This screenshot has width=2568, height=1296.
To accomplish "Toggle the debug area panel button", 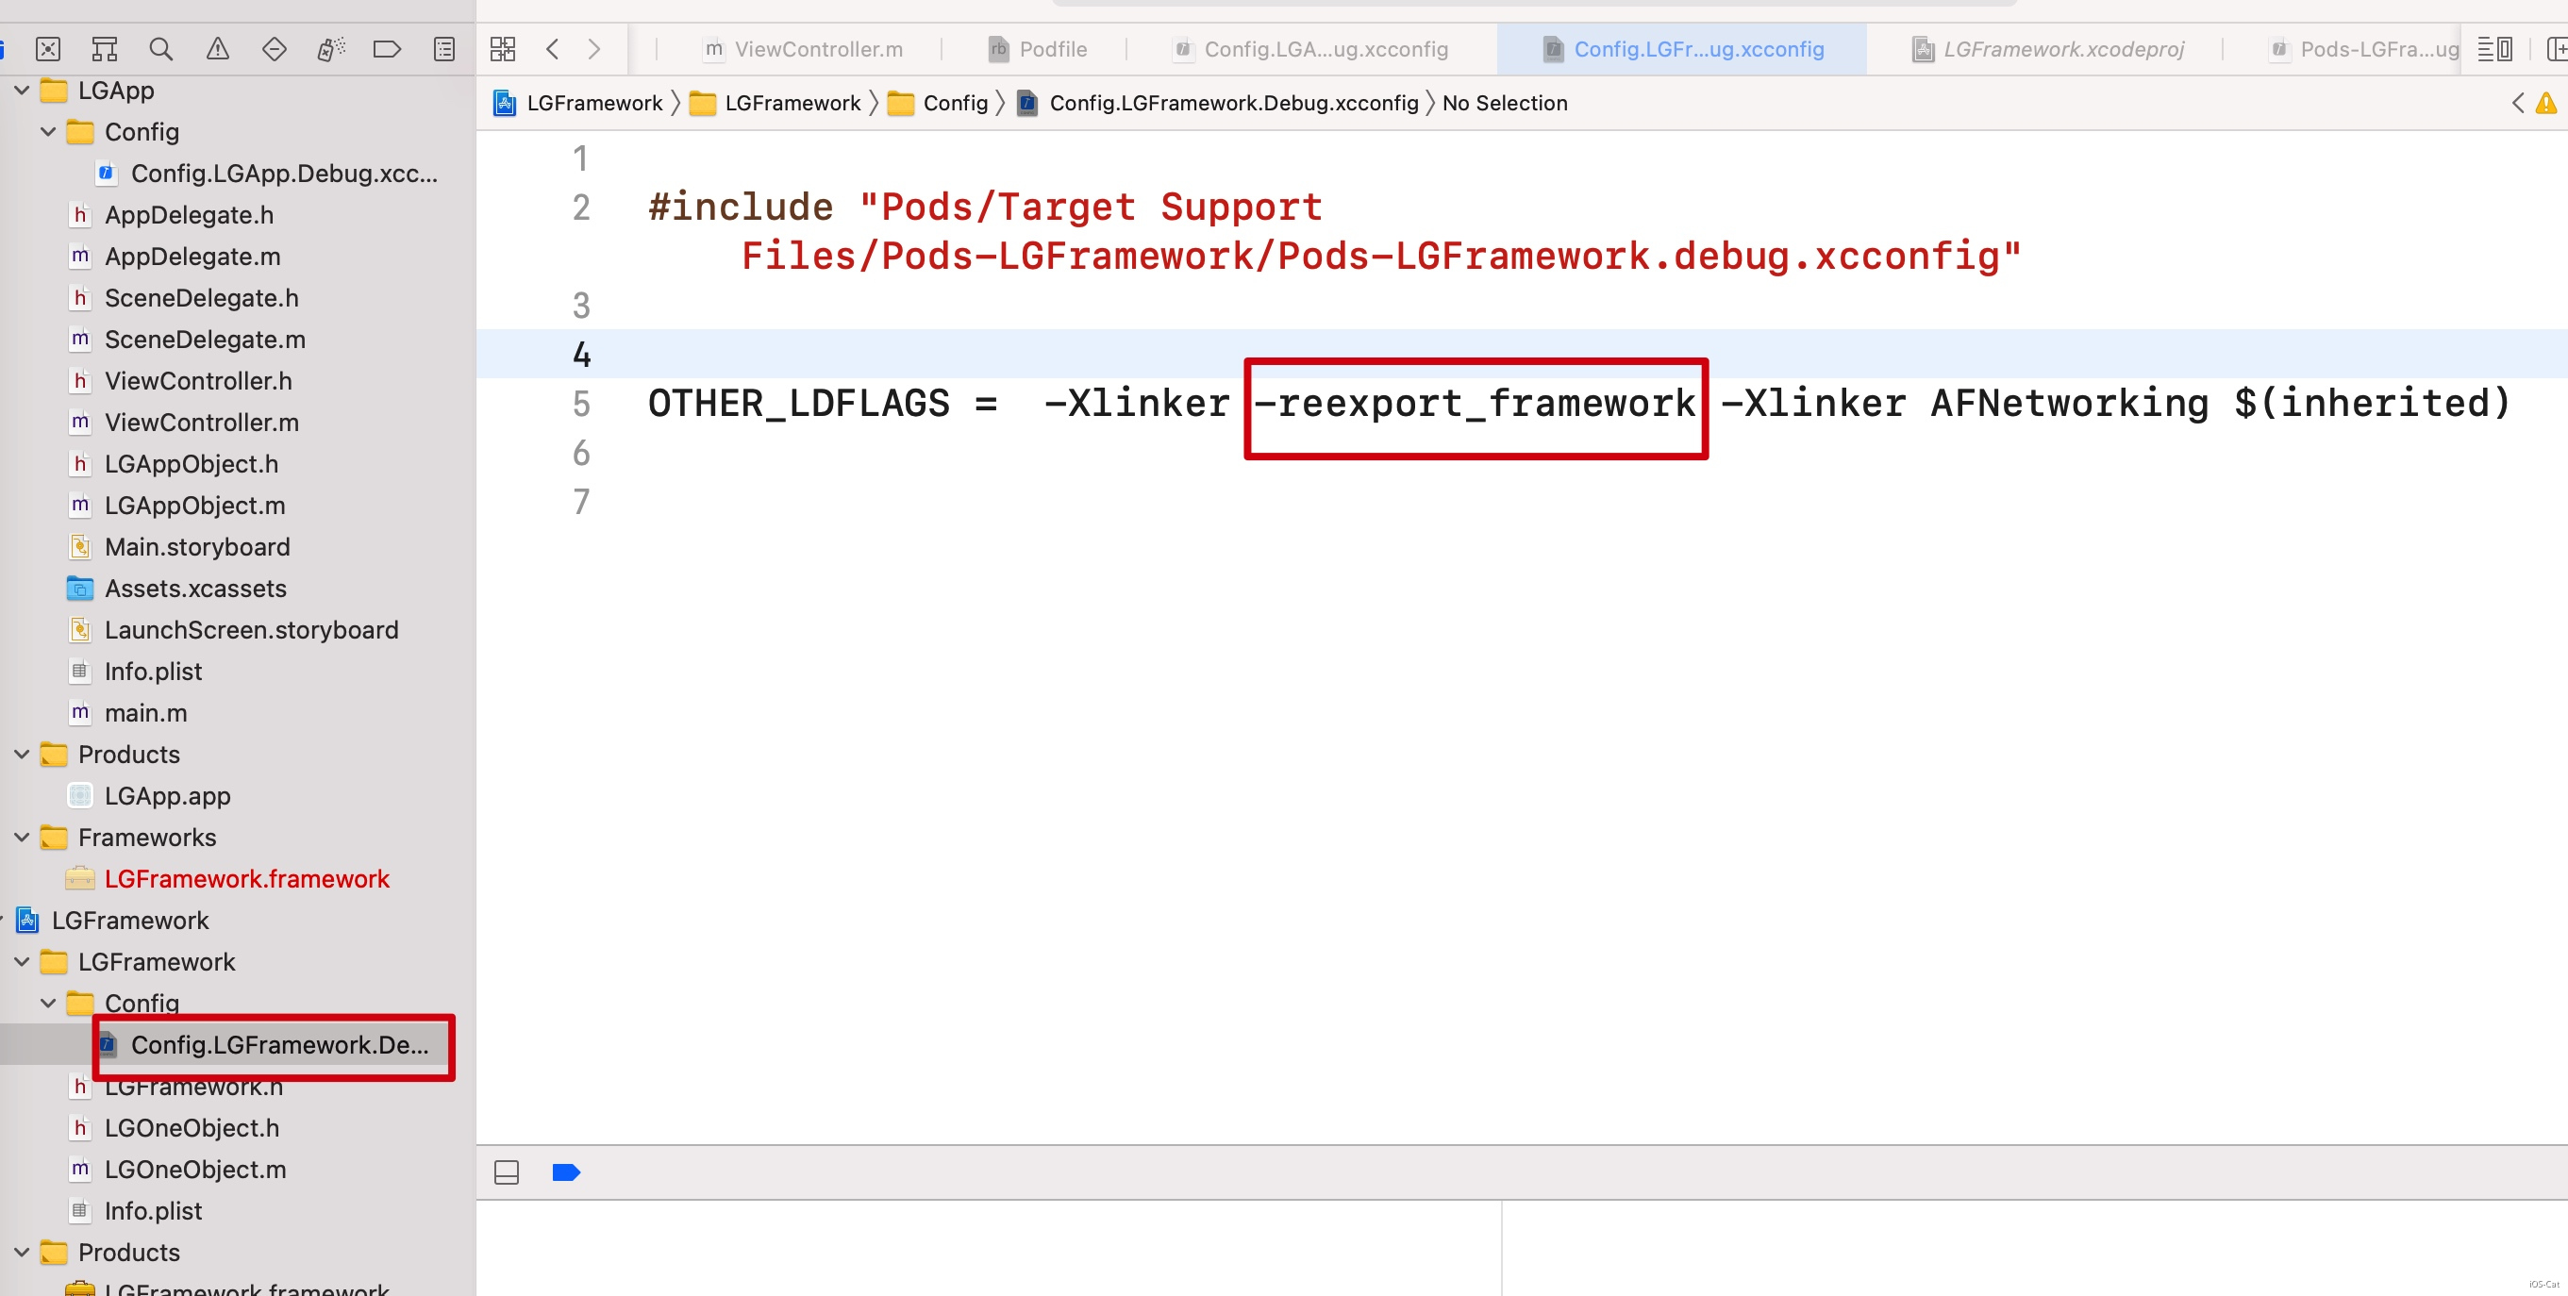I will tap(507, 1172).
